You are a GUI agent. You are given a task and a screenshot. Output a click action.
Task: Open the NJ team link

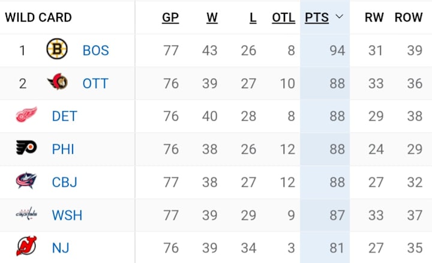[x=61, y=248]
